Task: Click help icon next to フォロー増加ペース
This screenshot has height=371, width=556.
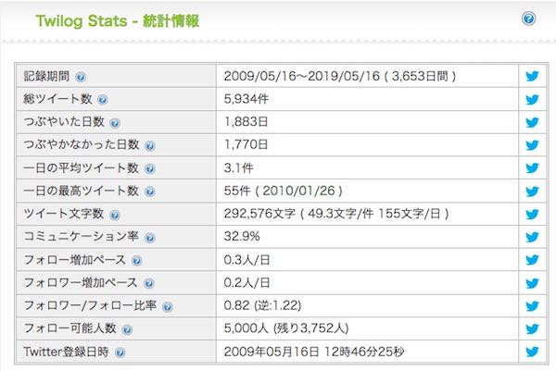Action: 136,261
